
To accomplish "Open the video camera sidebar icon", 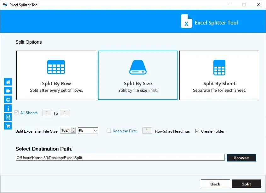I will 8,91.
